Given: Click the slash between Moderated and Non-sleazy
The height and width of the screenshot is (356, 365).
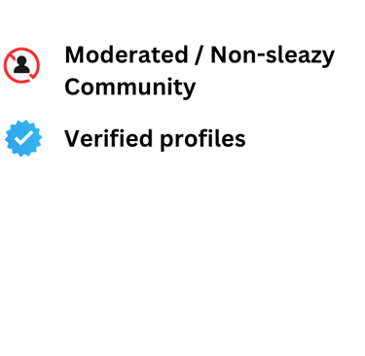Looking at the screenshot, I should click(200, 55).
